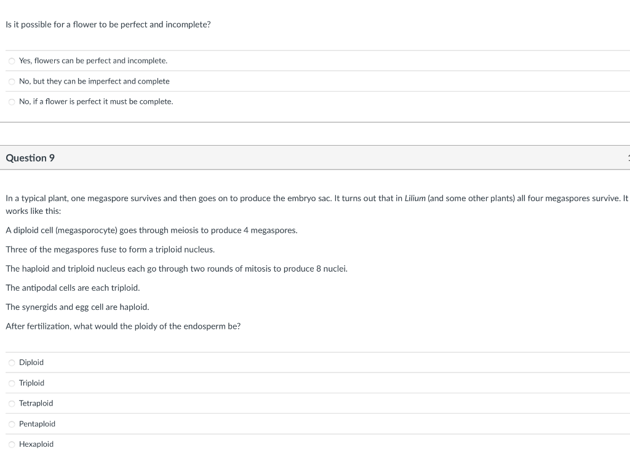Click the line 'The antipodal cells are each triploid'
The width and height of the screenshot is (630, 456).
click(x=73, y=288)
